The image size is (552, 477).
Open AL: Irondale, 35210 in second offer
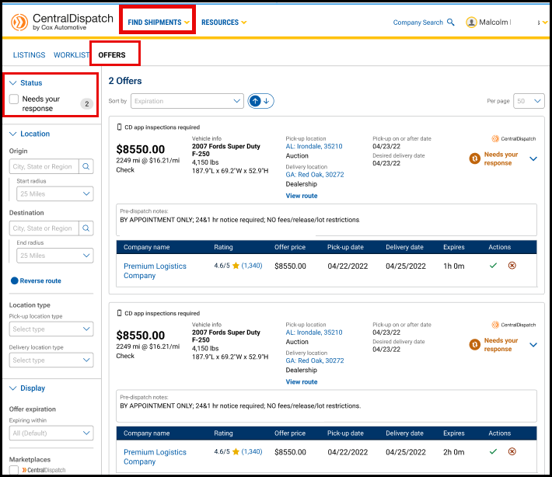[314, 333]
